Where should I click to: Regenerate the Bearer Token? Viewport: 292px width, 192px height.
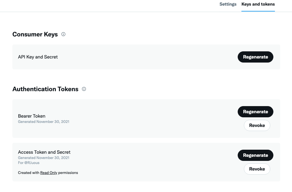coord(255,112)
